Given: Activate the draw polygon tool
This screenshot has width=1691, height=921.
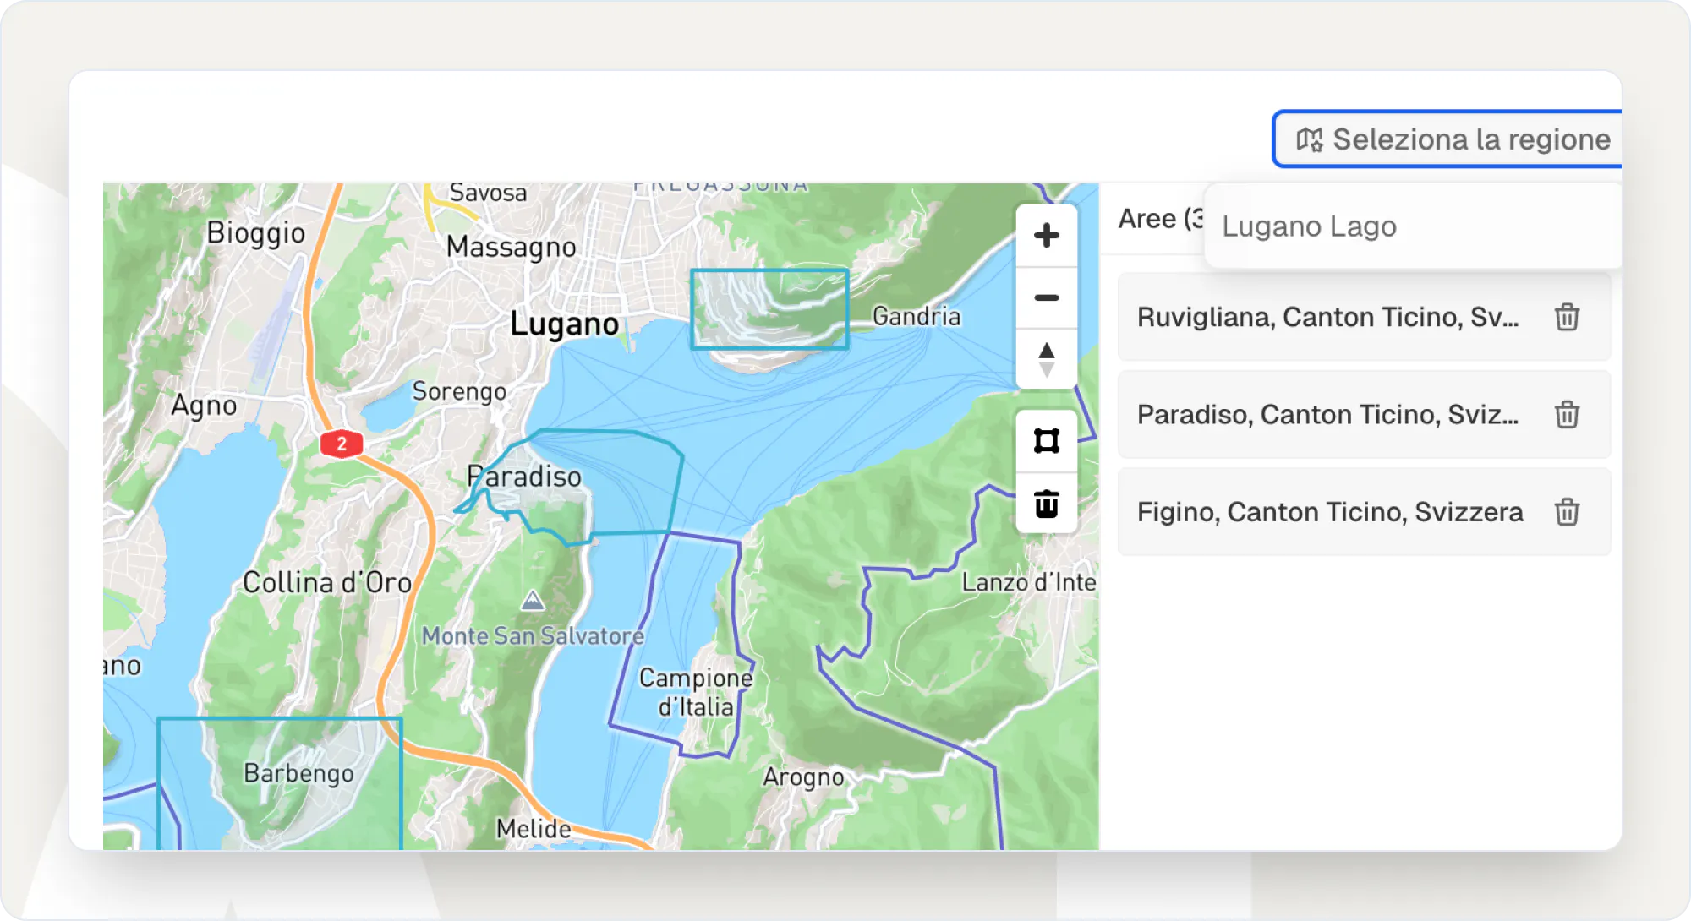Looking at the screenshot, I should click(1046, 441).
